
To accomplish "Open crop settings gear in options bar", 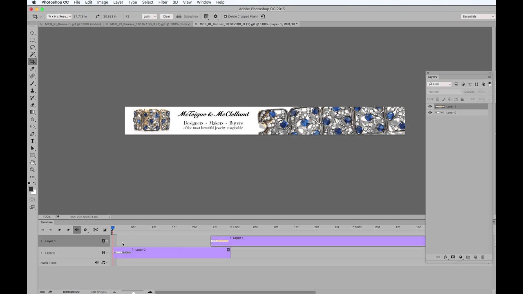I will [x=216, y=16].
